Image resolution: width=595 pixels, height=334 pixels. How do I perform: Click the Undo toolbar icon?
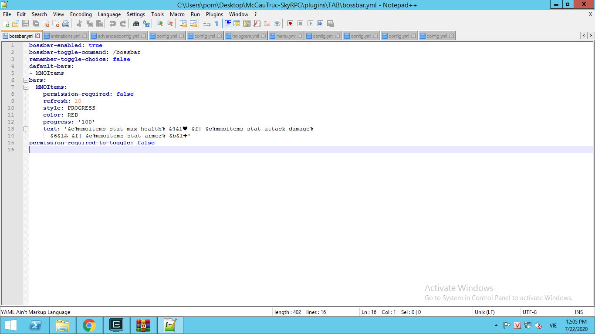113,23
